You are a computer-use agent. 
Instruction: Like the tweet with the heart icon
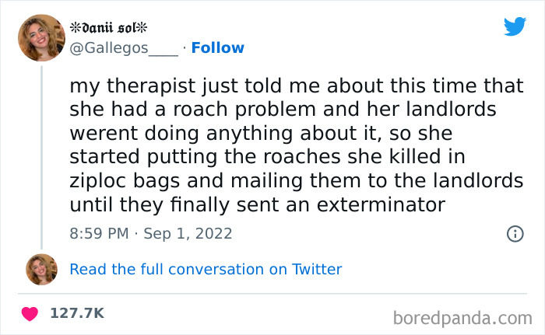click(x=31, y=313)
